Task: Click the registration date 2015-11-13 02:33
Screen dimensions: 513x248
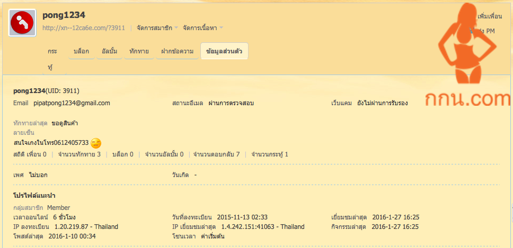Action: pyautogui.click(x=242, y=217)
